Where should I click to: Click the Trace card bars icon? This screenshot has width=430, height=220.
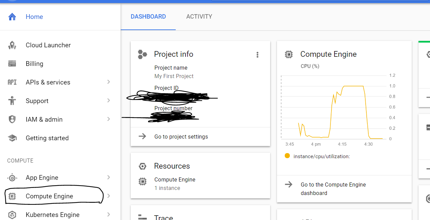143,217
